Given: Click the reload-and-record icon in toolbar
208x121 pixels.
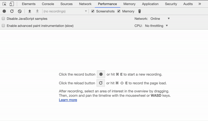Looking at the screenshot, I should tap(12, 11).
